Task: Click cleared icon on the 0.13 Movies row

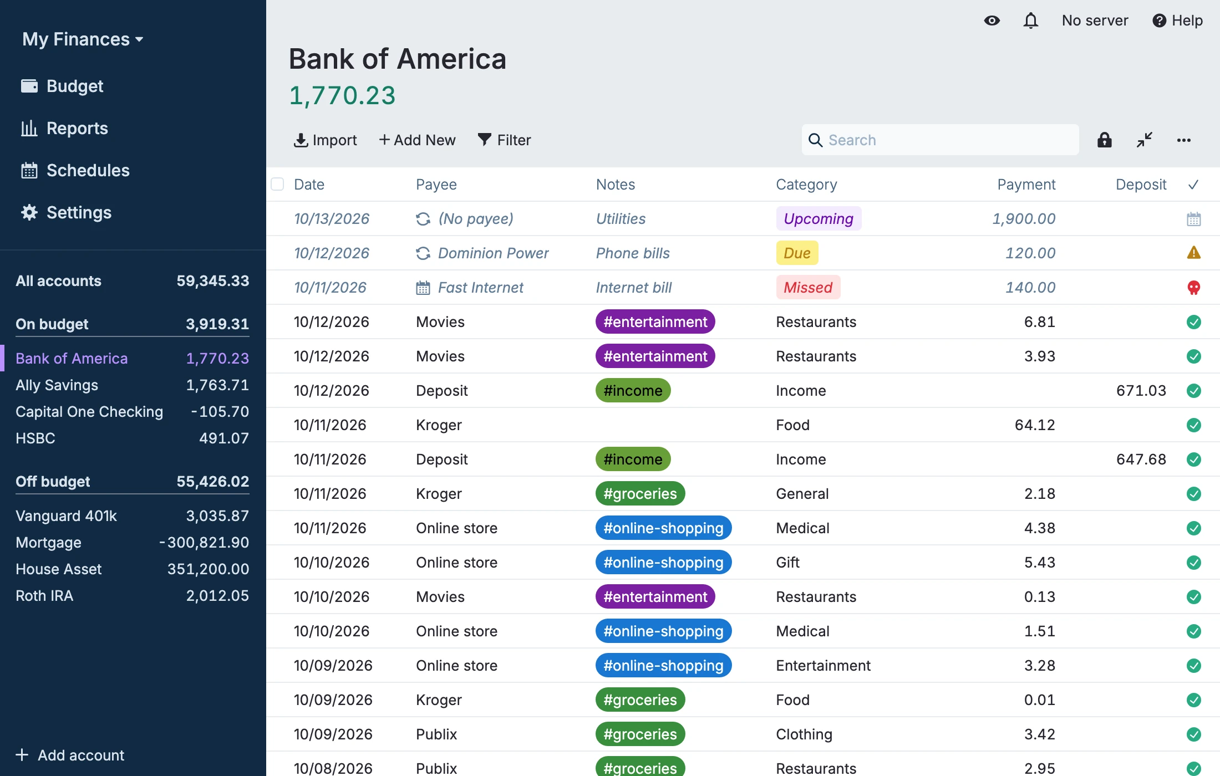Action: tap(1193, 597)
